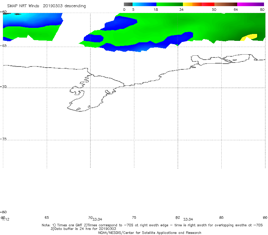This screenshot has height=235, width=268.
Task: Click the latitude label -65
Action: (3, 46)
